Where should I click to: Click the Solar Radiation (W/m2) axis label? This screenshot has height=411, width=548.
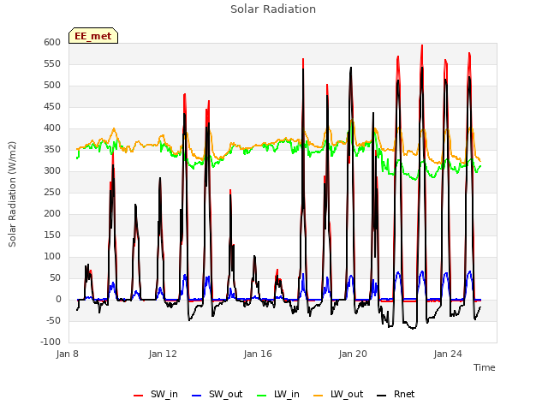[12, 194]
